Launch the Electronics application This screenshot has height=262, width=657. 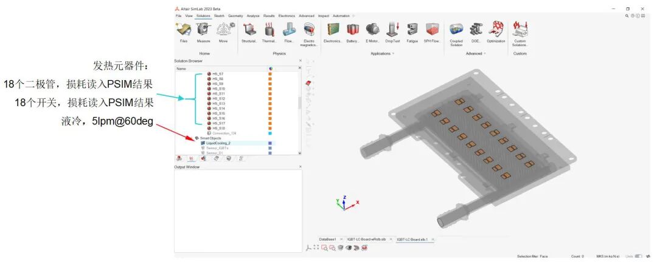(x=333, y=33)
